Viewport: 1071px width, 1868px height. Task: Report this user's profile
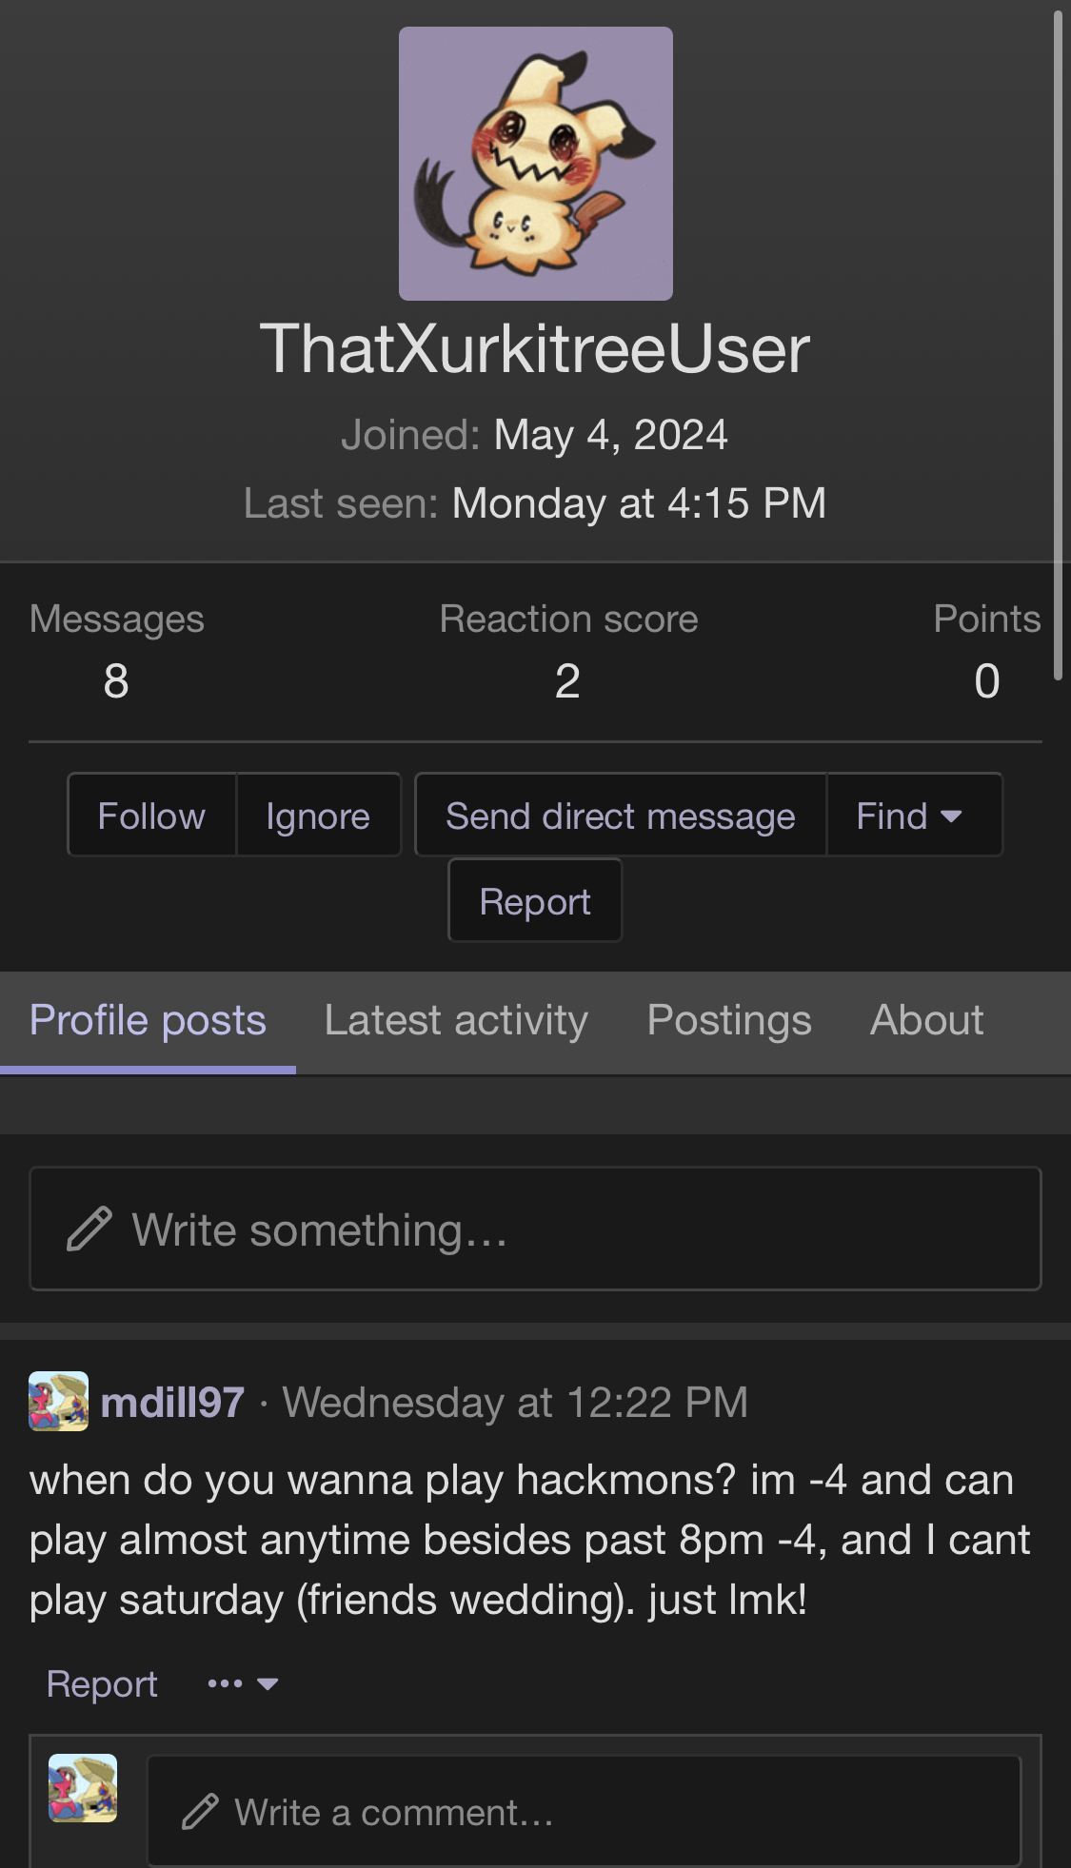coord(535,901)
